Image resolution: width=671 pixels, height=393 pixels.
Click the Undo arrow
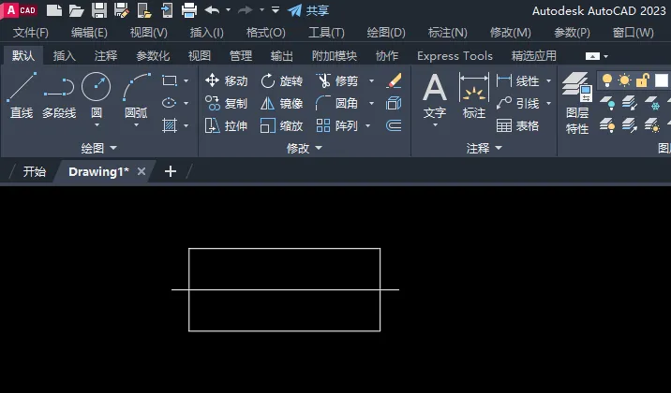[212, 10]
